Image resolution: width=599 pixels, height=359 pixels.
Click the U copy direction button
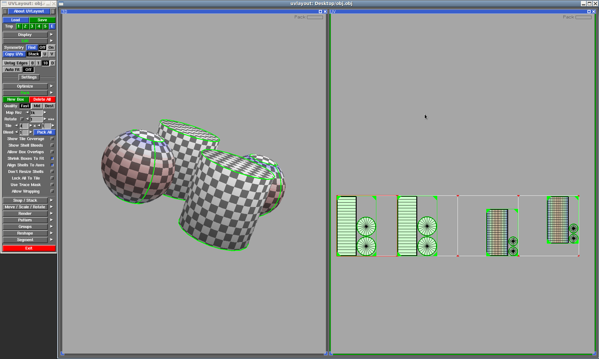(45, 54)
